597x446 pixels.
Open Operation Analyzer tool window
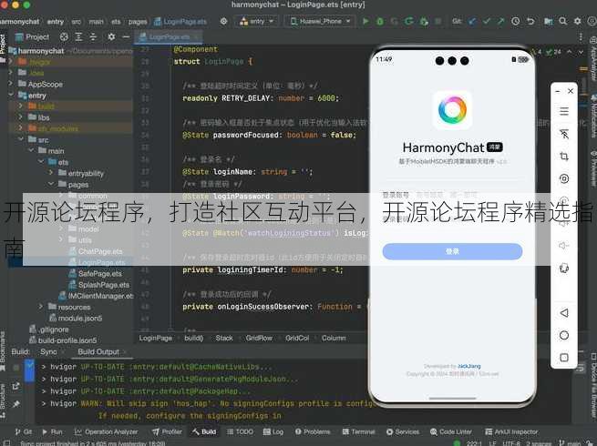pos(107,431)
